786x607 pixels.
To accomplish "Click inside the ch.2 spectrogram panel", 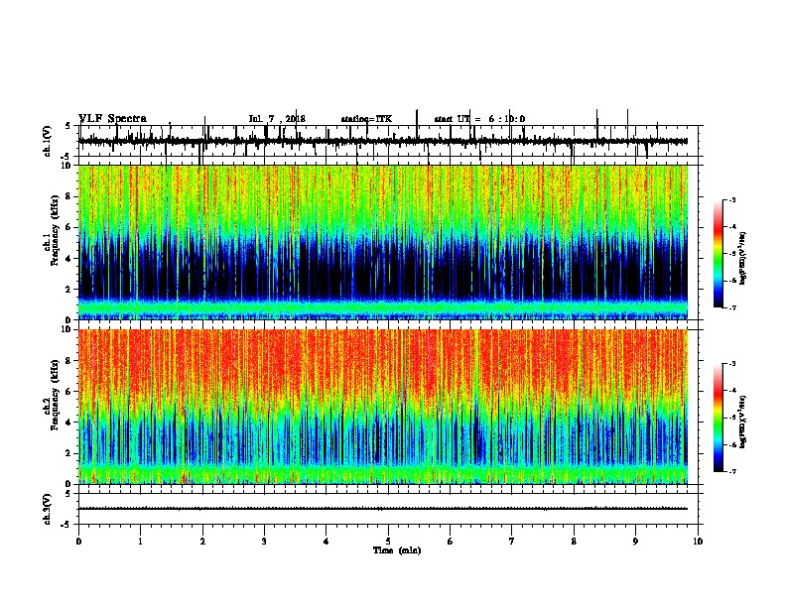I will pyautogui.click(x=383, y=407).
